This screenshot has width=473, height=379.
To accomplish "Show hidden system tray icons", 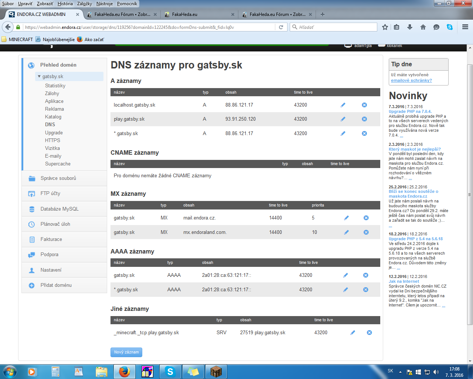I will 400,372.
